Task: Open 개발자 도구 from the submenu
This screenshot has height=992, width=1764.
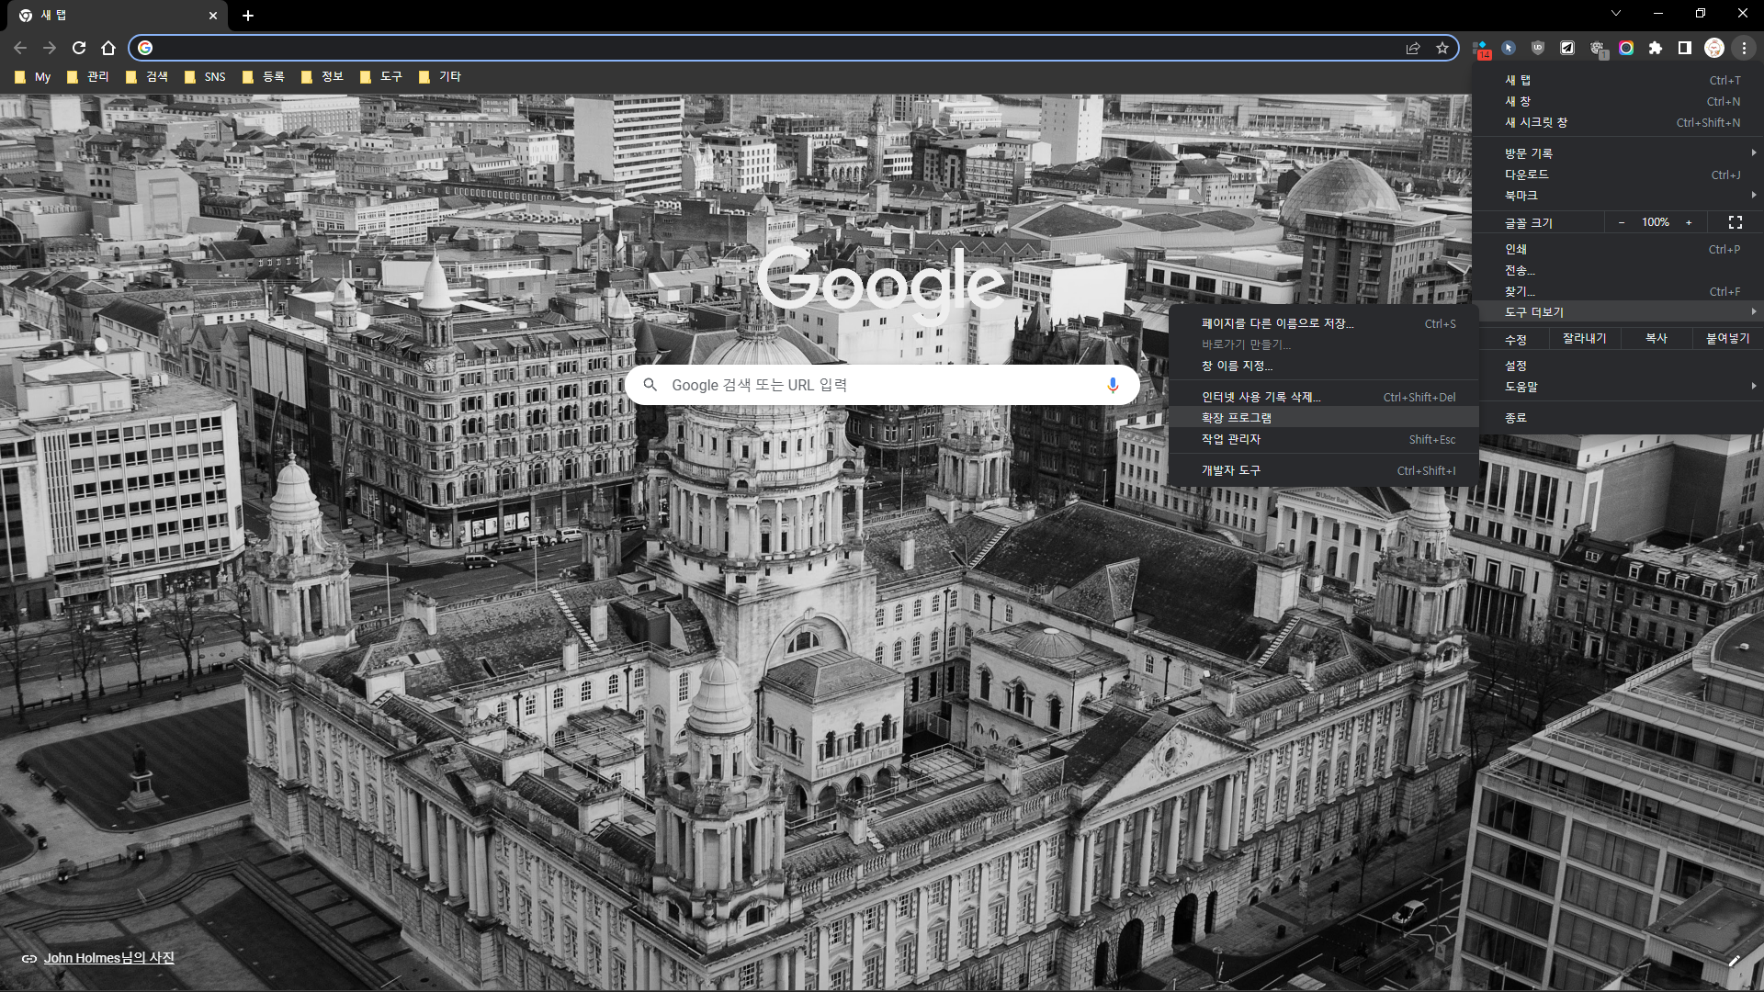Action: [1231, 470]
